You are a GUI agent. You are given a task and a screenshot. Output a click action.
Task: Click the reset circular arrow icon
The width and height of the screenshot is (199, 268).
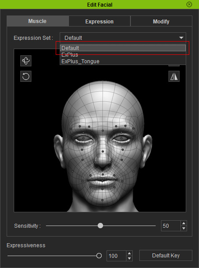(x=26, y=76)
